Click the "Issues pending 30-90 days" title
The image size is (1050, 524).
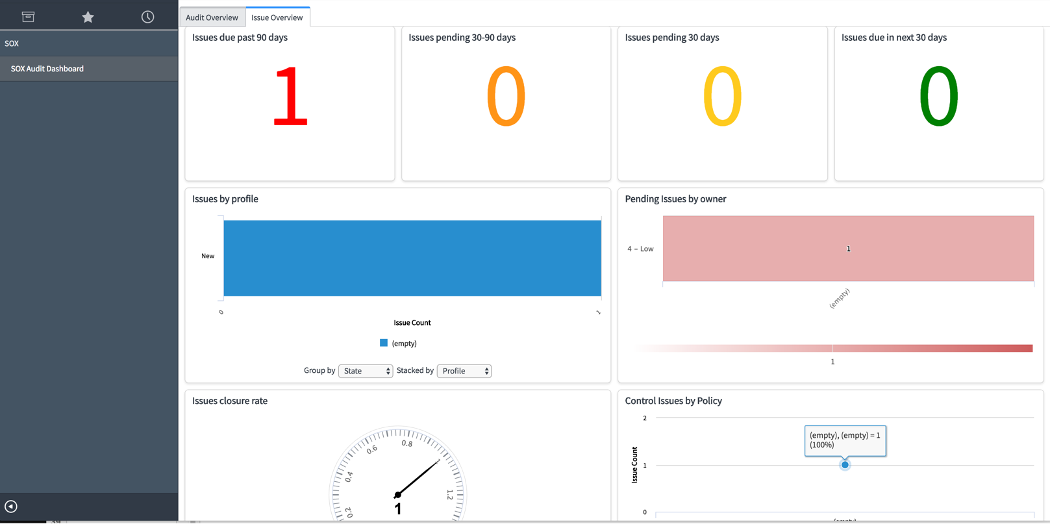point(462,38)
